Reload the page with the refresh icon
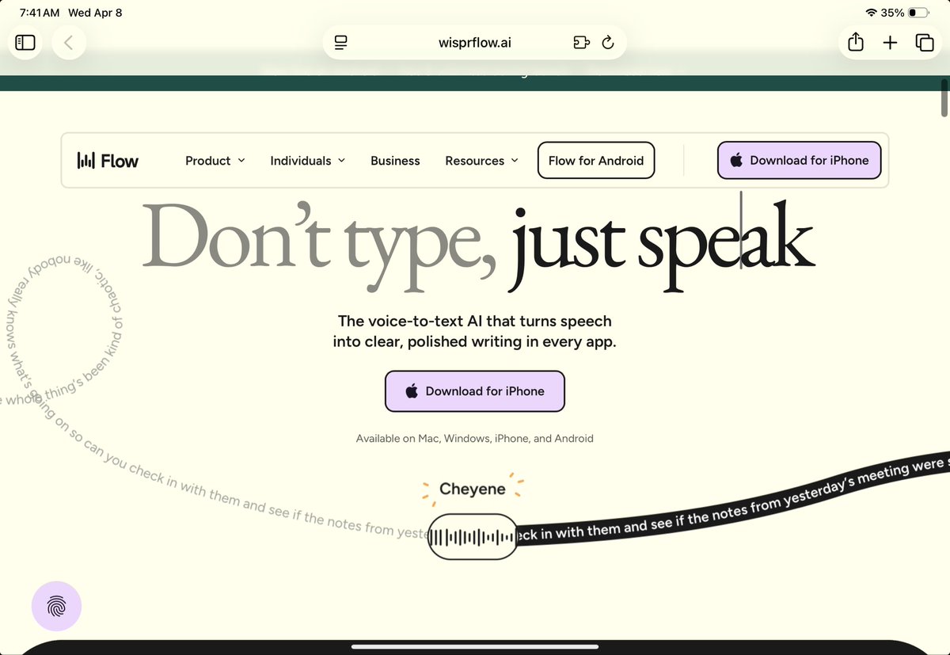The image size is (950, 655). tap(608, 43)
